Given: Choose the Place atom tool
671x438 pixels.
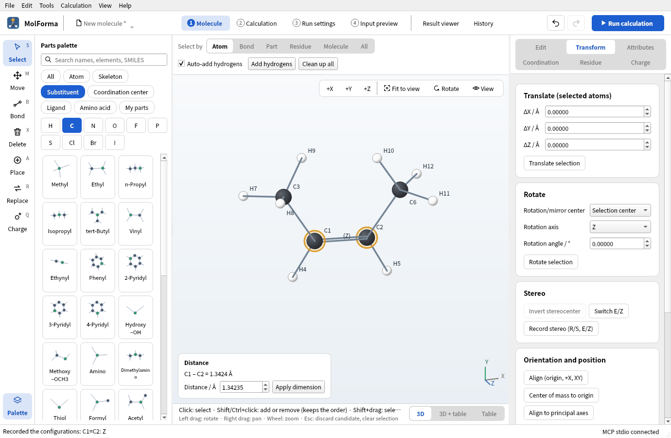Looking at the screenshot, I should [x=18, y=165].
